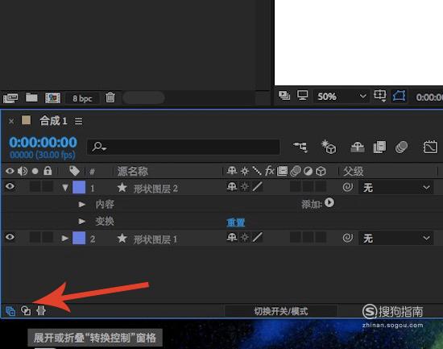Click the Motion Blur column header

296,171
